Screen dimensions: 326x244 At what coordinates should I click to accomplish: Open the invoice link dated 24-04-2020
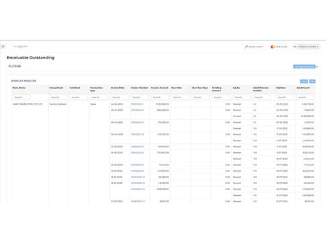click(138, 104)
